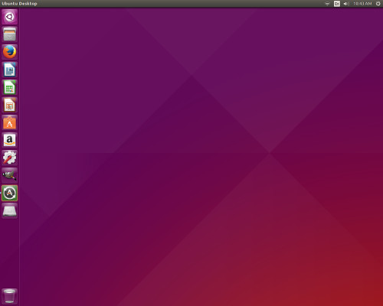This screenshot has width=383, height=306.
Task: Open the Trash in launcher
Action: 10,296
